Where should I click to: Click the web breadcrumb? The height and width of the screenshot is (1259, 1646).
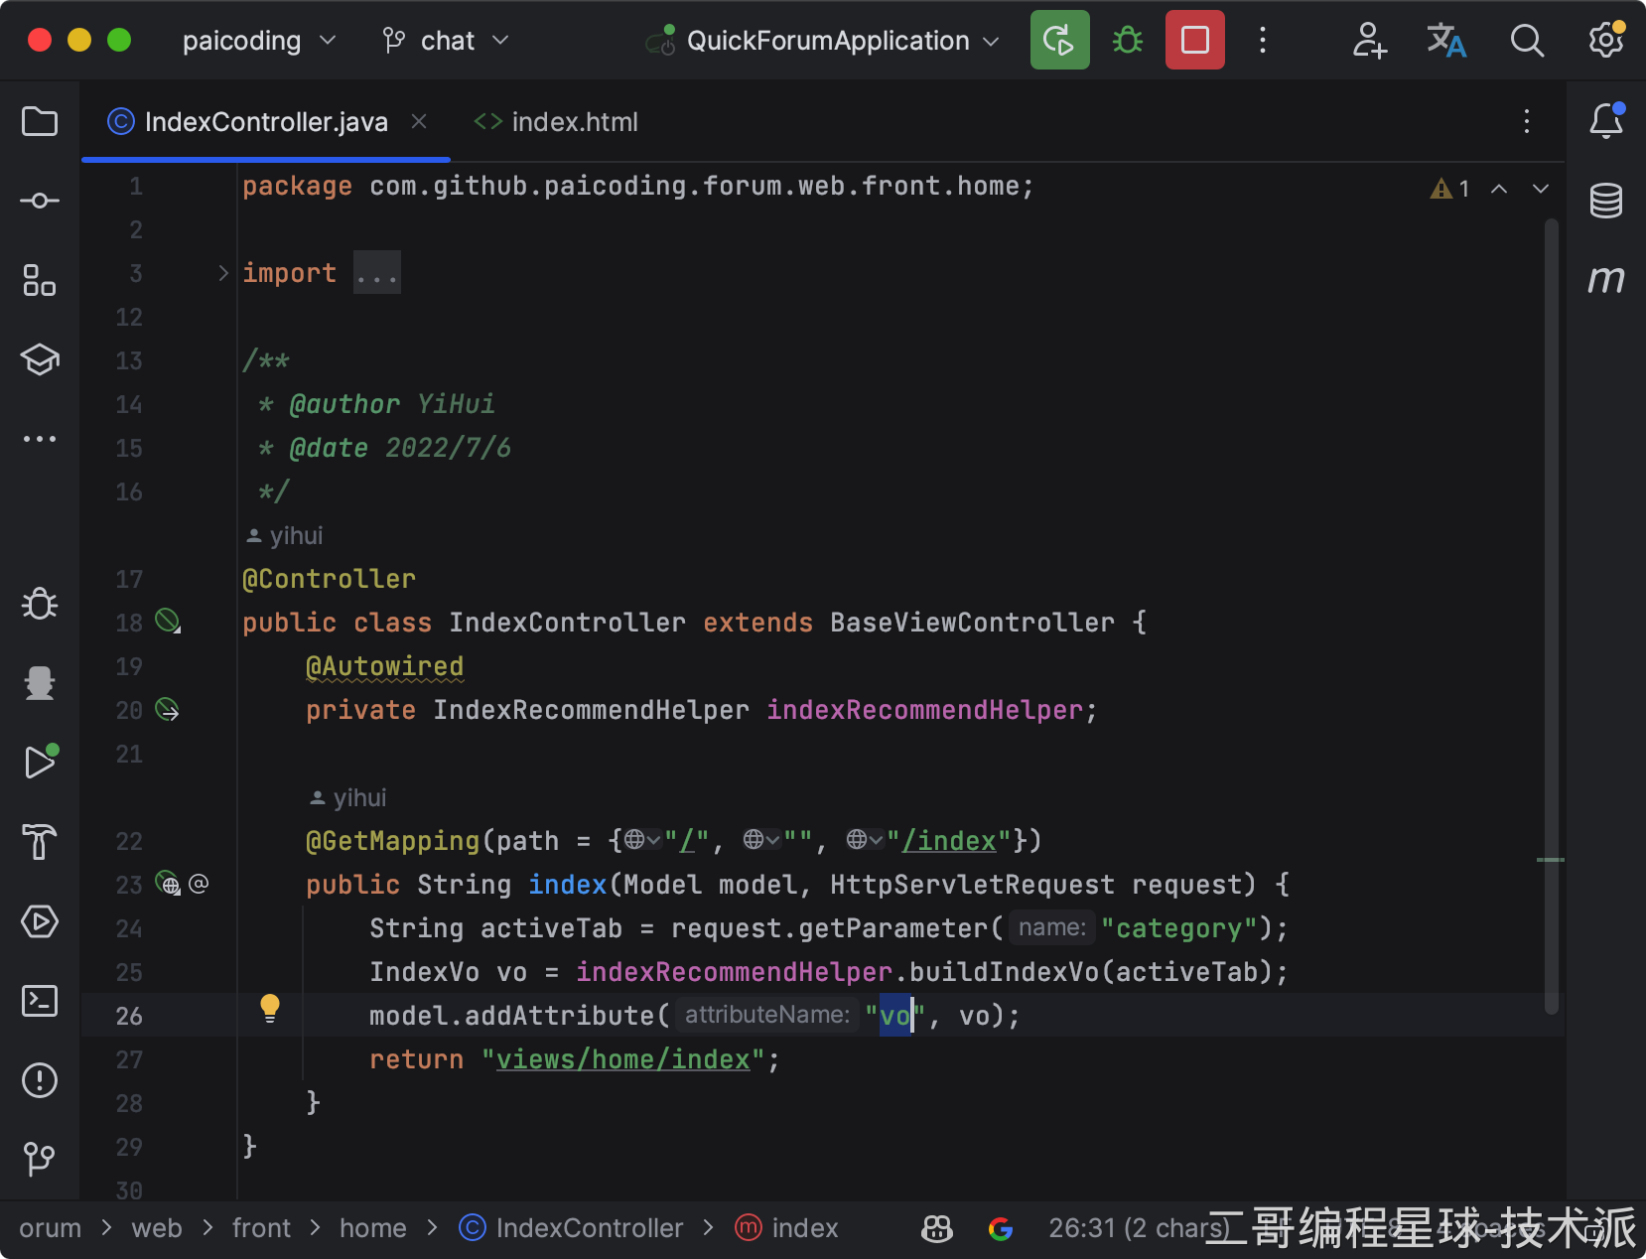pos(157,1228)
